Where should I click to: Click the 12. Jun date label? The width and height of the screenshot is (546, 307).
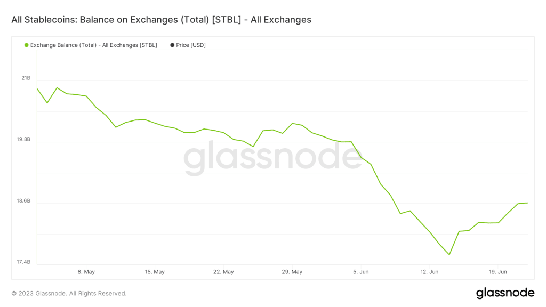point(429,272)
